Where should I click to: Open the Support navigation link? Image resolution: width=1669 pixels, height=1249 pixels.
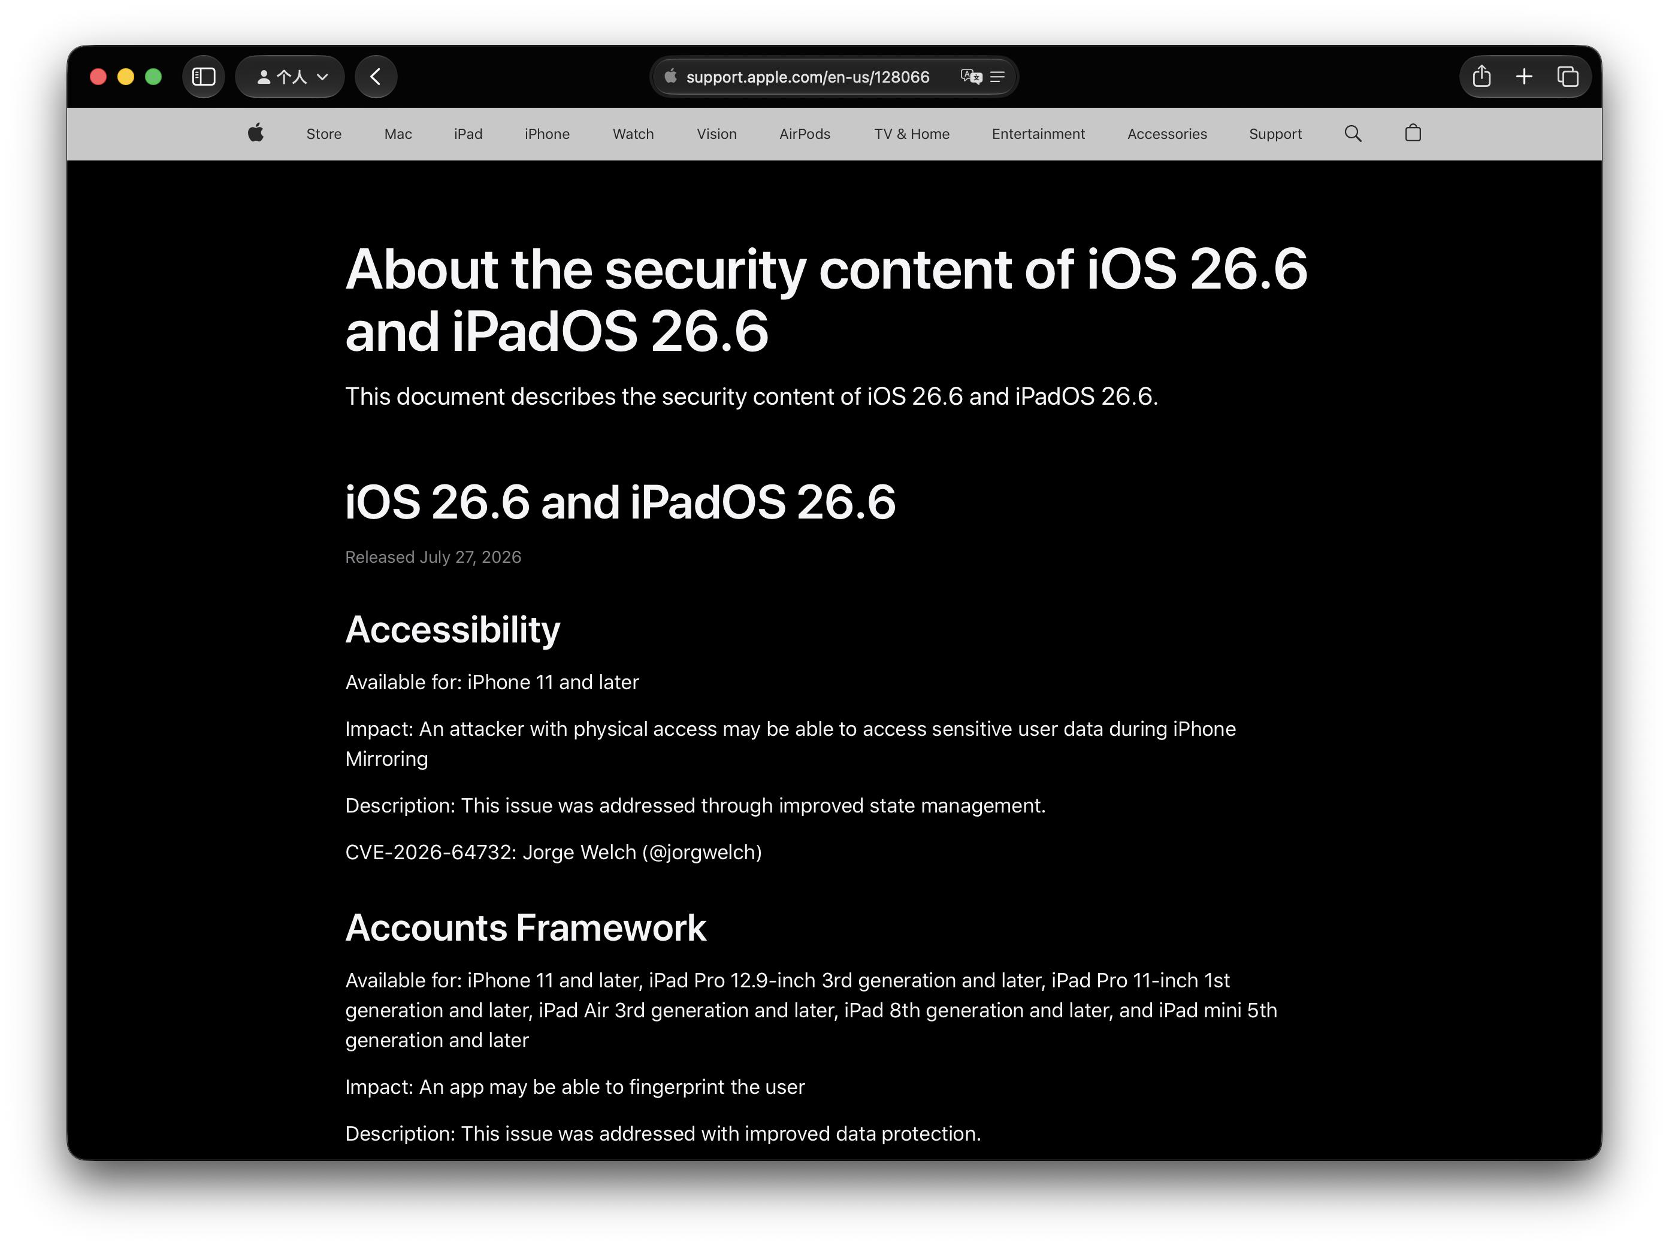pos(1275,134)
